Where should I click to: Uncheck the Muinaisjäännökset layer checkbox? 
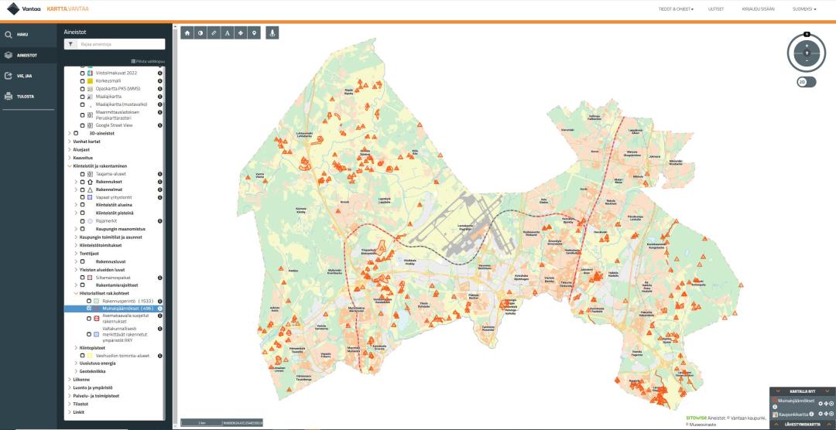point(89,309)
